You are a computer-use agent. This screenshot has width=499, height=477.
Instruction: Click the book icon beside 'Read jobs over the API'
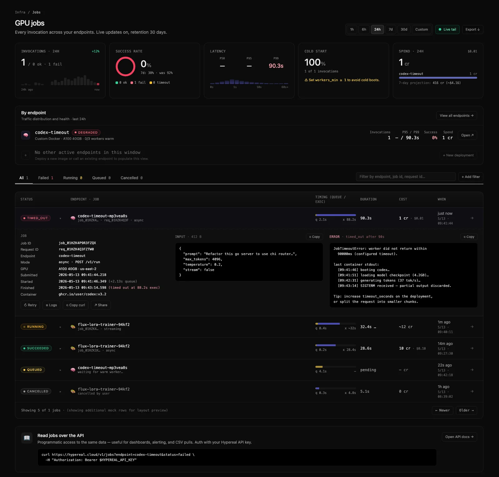(27, 438)
